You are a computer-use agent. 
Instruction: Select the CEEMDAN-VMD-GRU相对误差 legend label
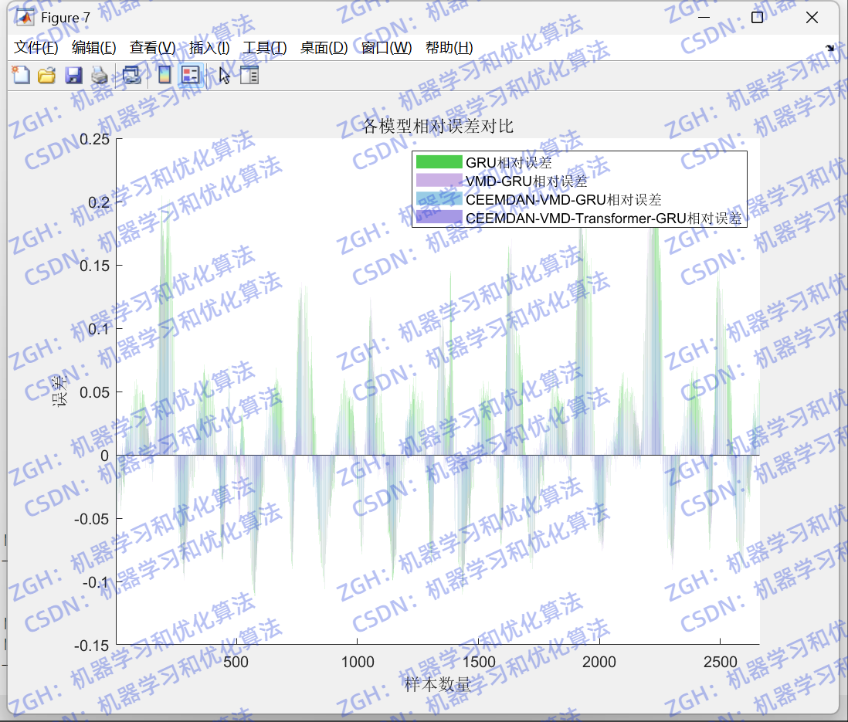coord(564,199)
